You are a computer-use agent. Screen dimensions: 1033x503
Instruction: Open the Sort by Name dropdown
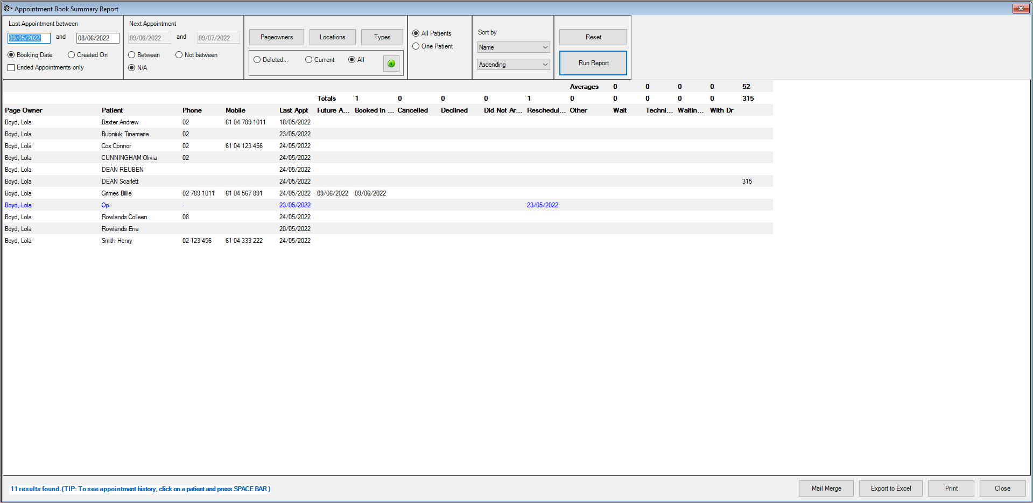point(513,47)
